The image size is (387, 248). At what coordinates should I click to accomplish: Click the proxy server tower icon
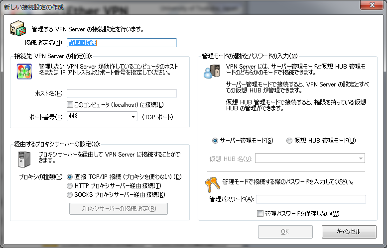pos(24,160)
